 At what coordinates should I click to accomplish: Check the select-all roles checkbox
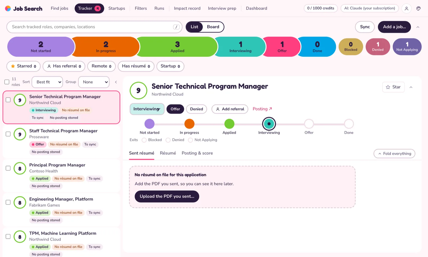[7, 82]
